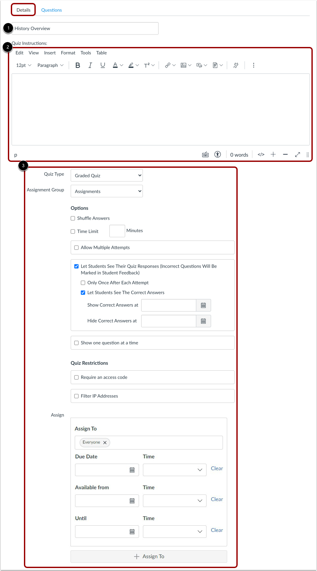Enable Shuffle Answers checkbox
Viewport: 317px width, 571px height.
coord(73,218)
